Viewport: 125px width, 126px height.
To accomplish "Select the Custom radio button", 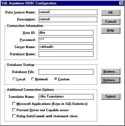I will [62, 79].
